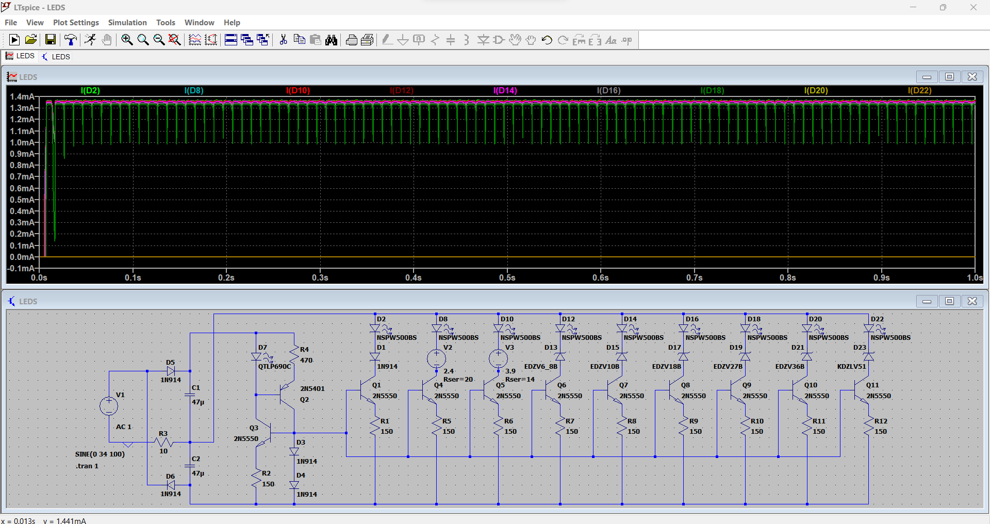Place a Resistor from toolbar
Screen dimensions: 990x524
(435, 40)
